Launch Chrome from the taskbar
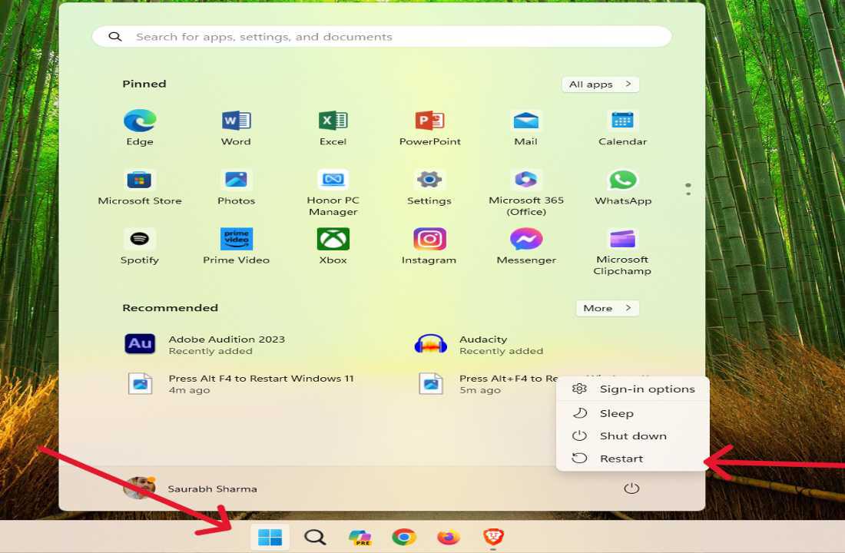This screenshot has width=845, height=553. pos(403,537)
